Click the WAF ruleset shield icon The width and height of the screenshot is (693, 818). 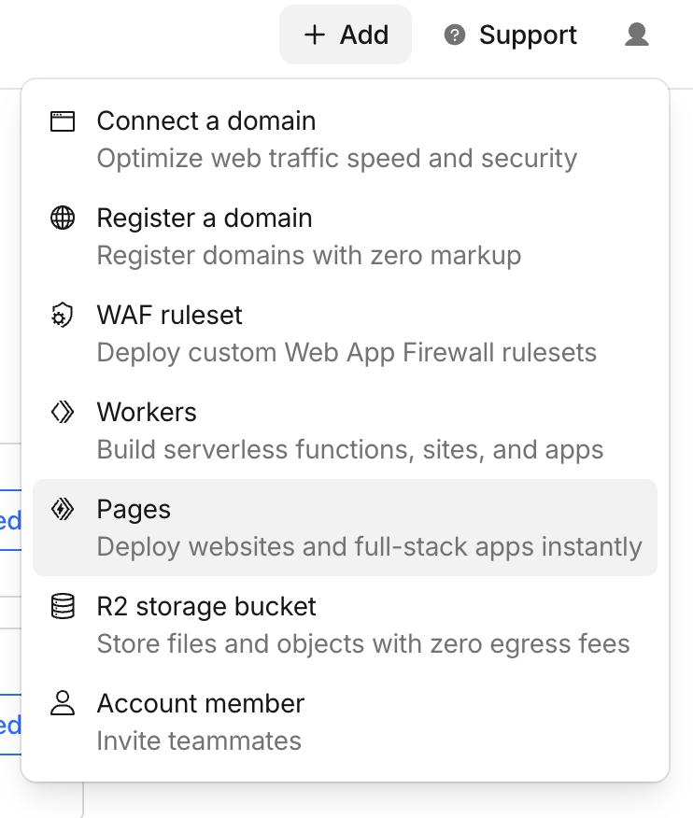click(62, 315)
